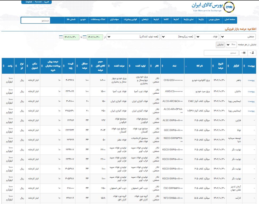Open شمش طلا menu item
This screenshot has width=259, height=204.
71,19
